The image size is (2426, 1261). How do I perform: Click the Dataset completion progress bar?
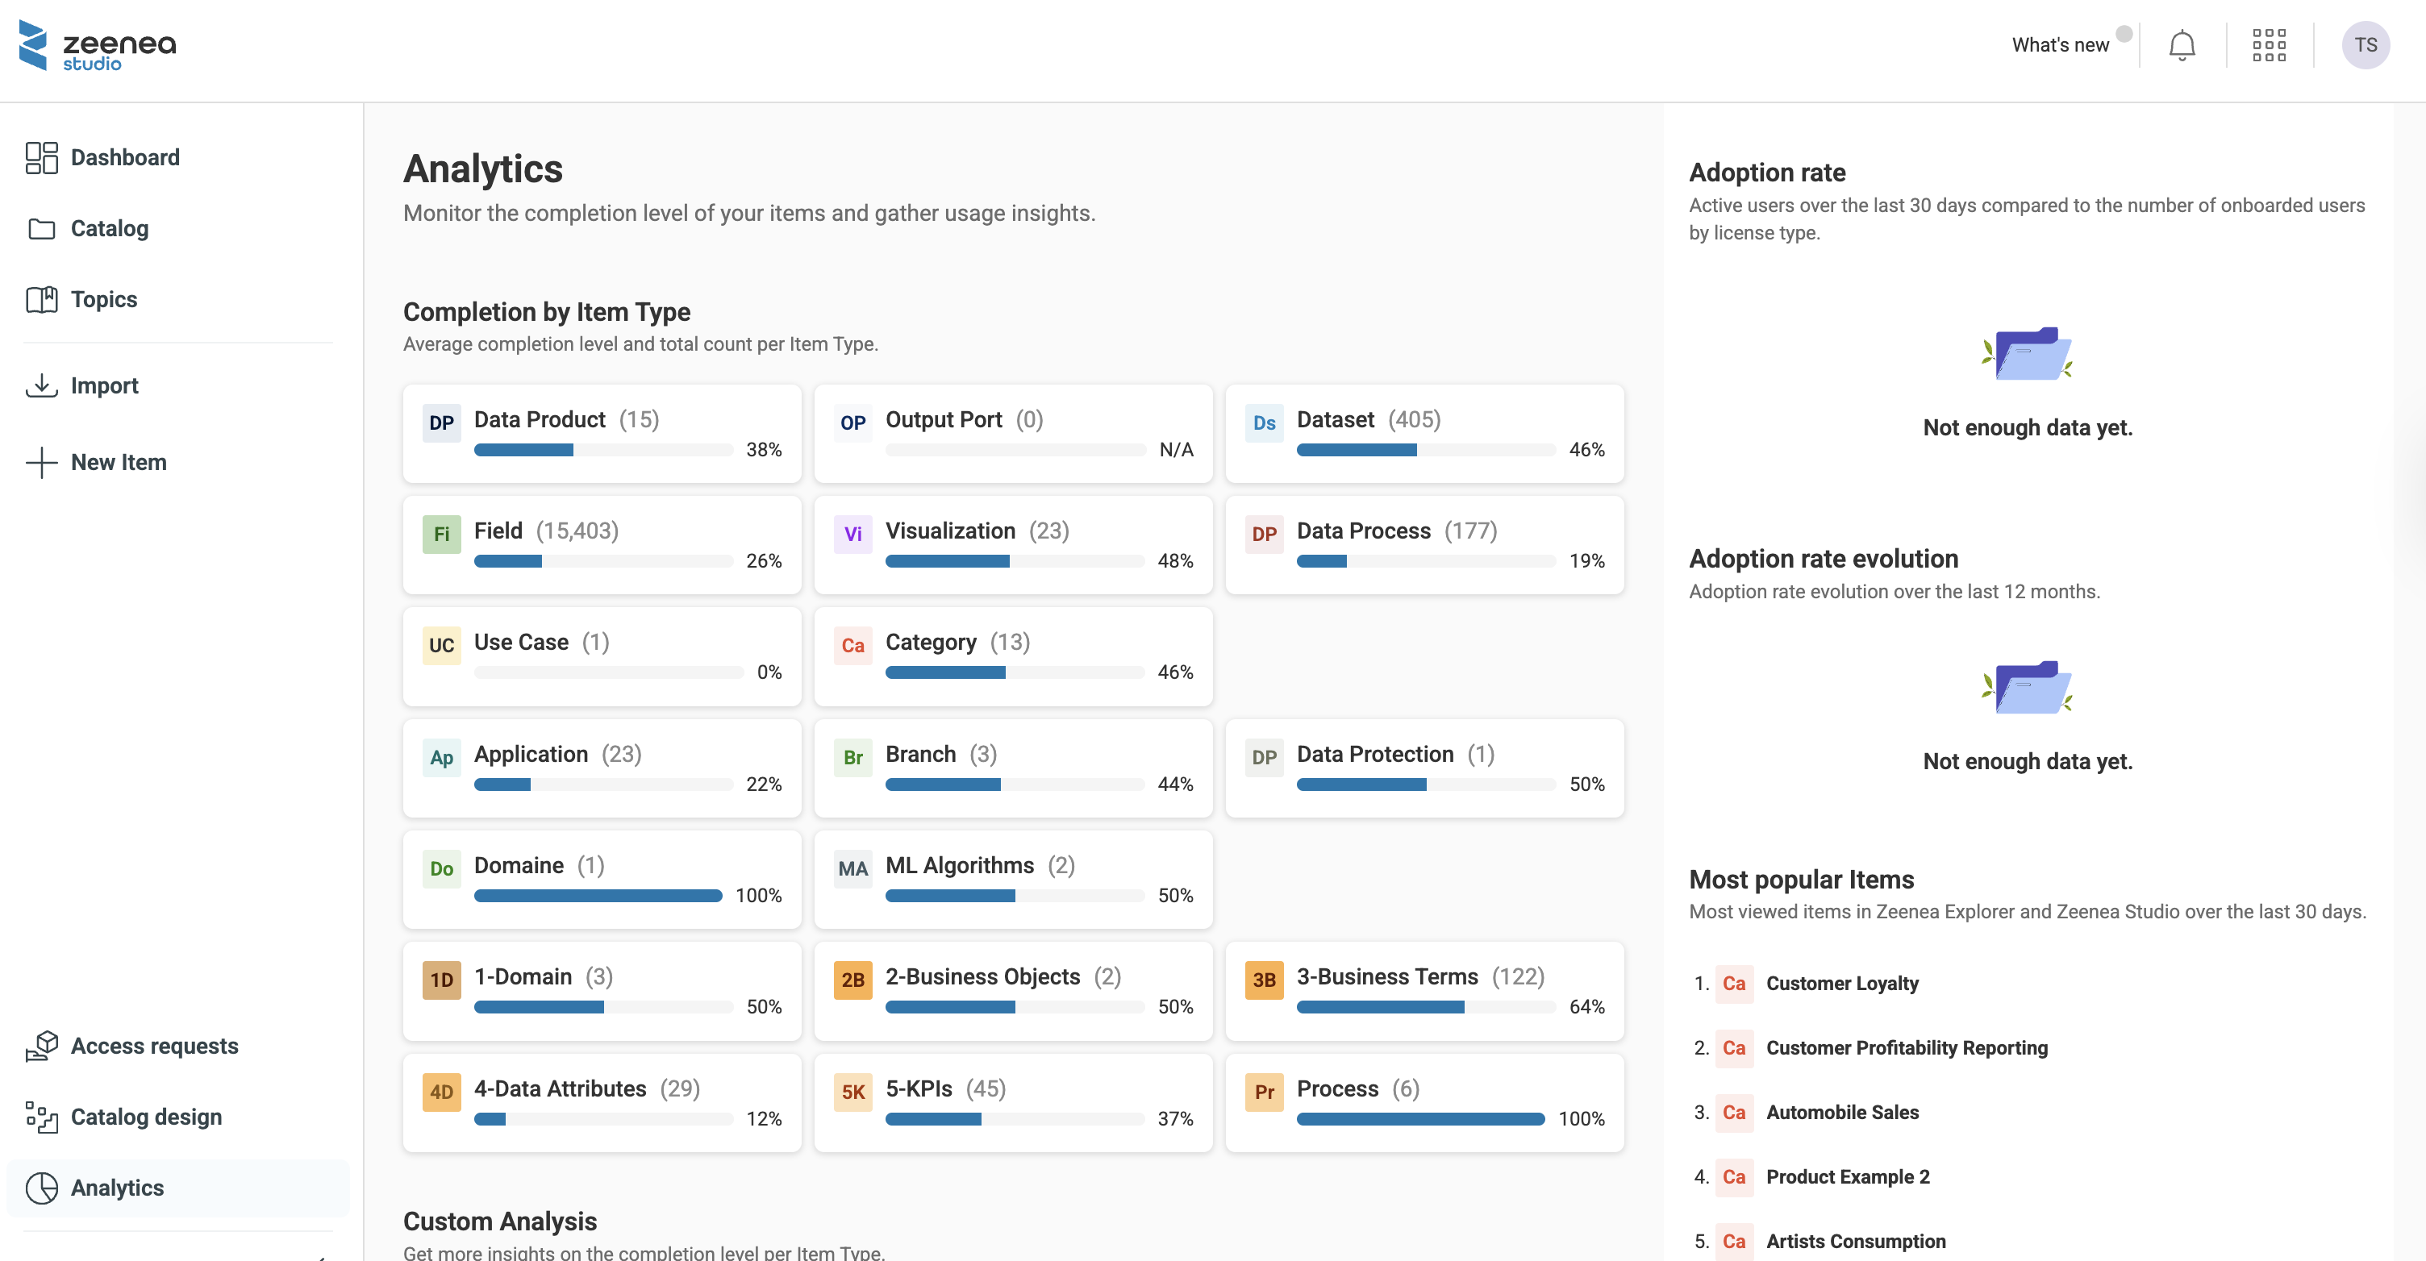click(1424, 450)
